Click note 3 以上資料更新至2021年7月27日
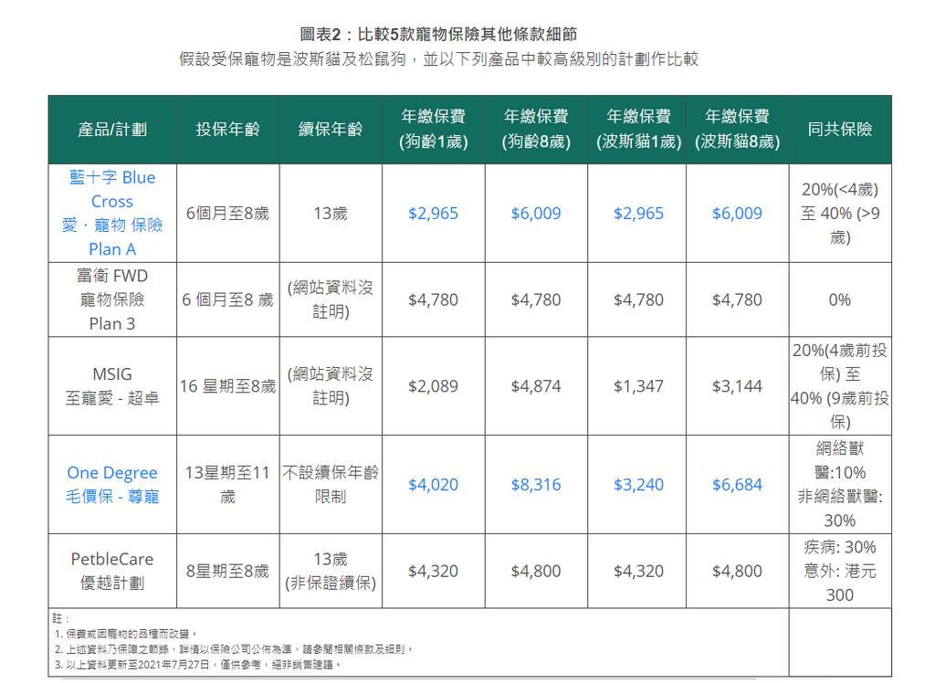The height and width of the screenshot is (683, 935). [198, 665]
